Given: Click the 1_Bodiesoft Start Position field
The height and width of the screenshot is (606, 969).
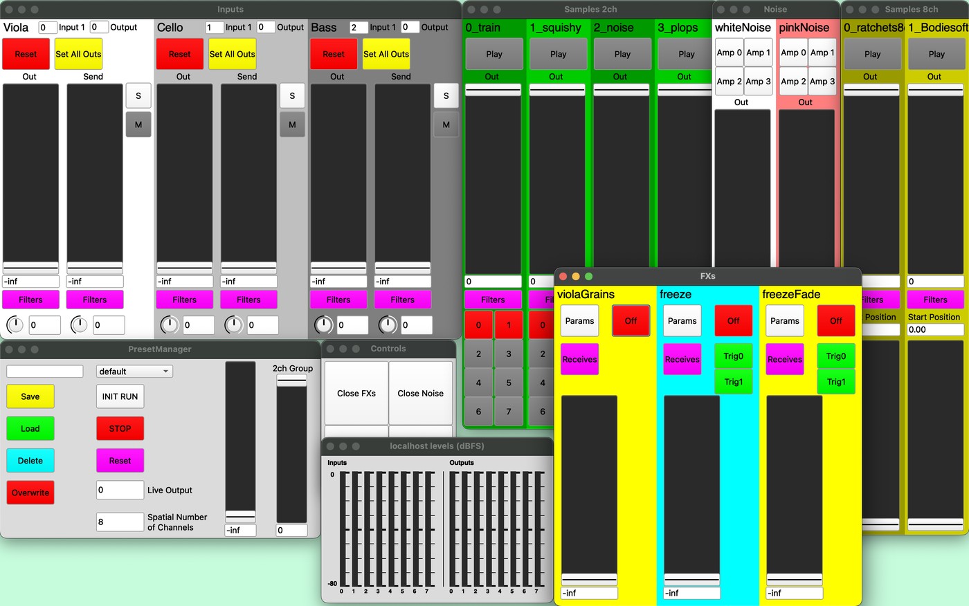Looking at the screenshot, I should click(x=935, y=330).
